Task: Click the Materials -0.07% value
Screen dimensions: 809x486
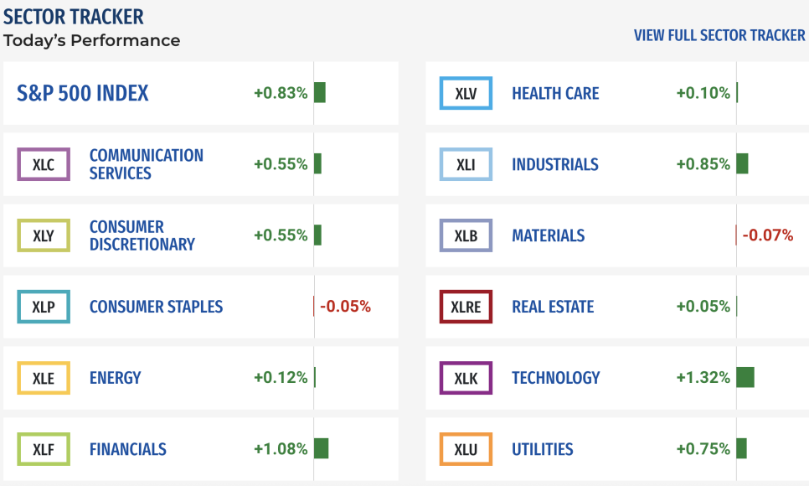Action: coord(768,235)
